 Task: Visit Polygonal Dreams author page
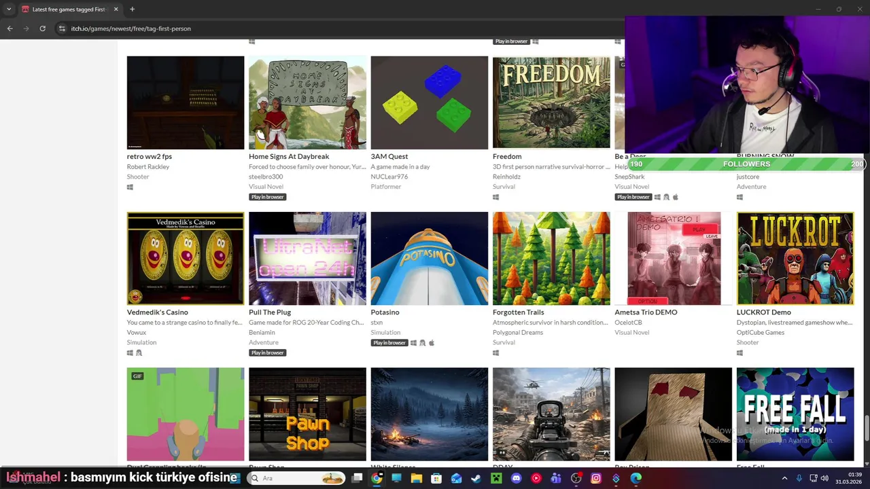518,332
